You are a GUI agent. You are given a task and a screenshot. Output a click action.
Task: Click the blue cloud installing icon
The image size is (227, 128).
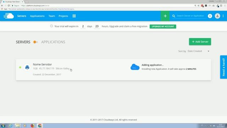135,67
